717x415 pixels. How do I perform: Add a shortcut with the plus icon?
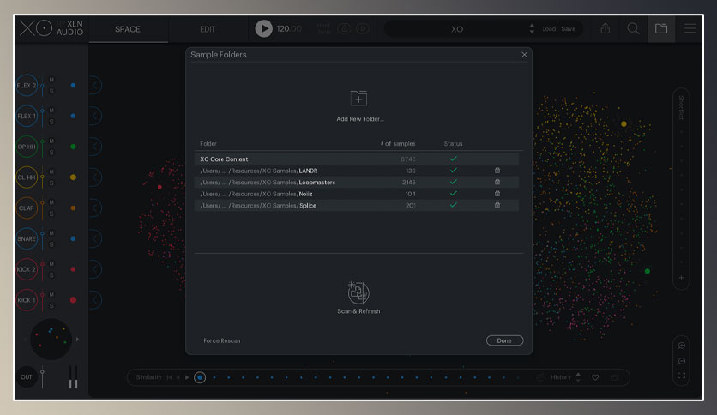point(681,278)
